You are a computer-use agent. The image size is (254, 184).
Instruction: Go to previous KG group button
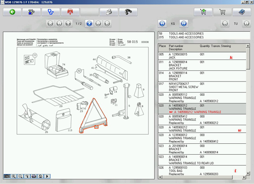[162, 23]
